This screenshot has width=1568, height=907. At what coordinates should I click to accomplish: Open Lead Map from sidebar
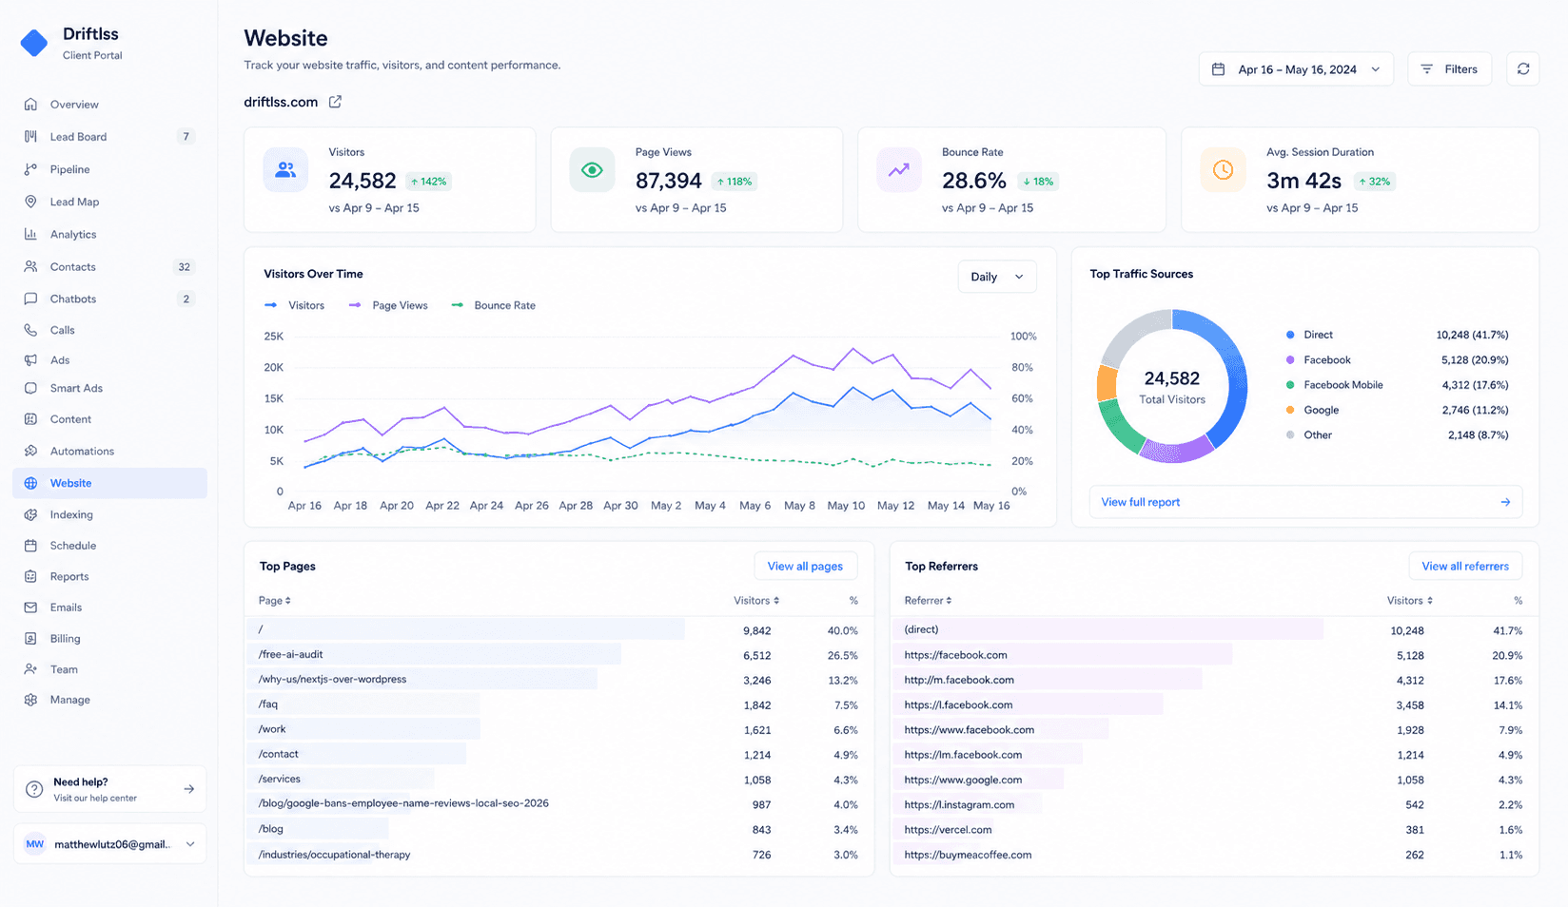click(x=110, y=202)
